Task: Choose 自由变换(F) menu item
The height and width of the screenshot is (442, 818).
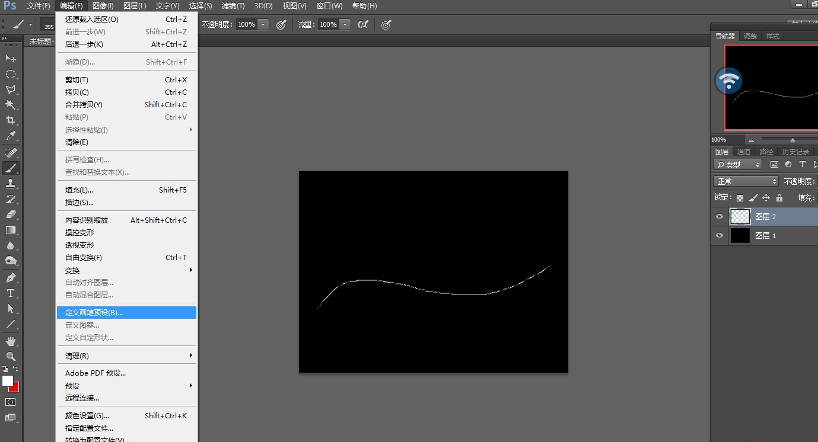Action: pyautogui.click(x=126, y=257)
